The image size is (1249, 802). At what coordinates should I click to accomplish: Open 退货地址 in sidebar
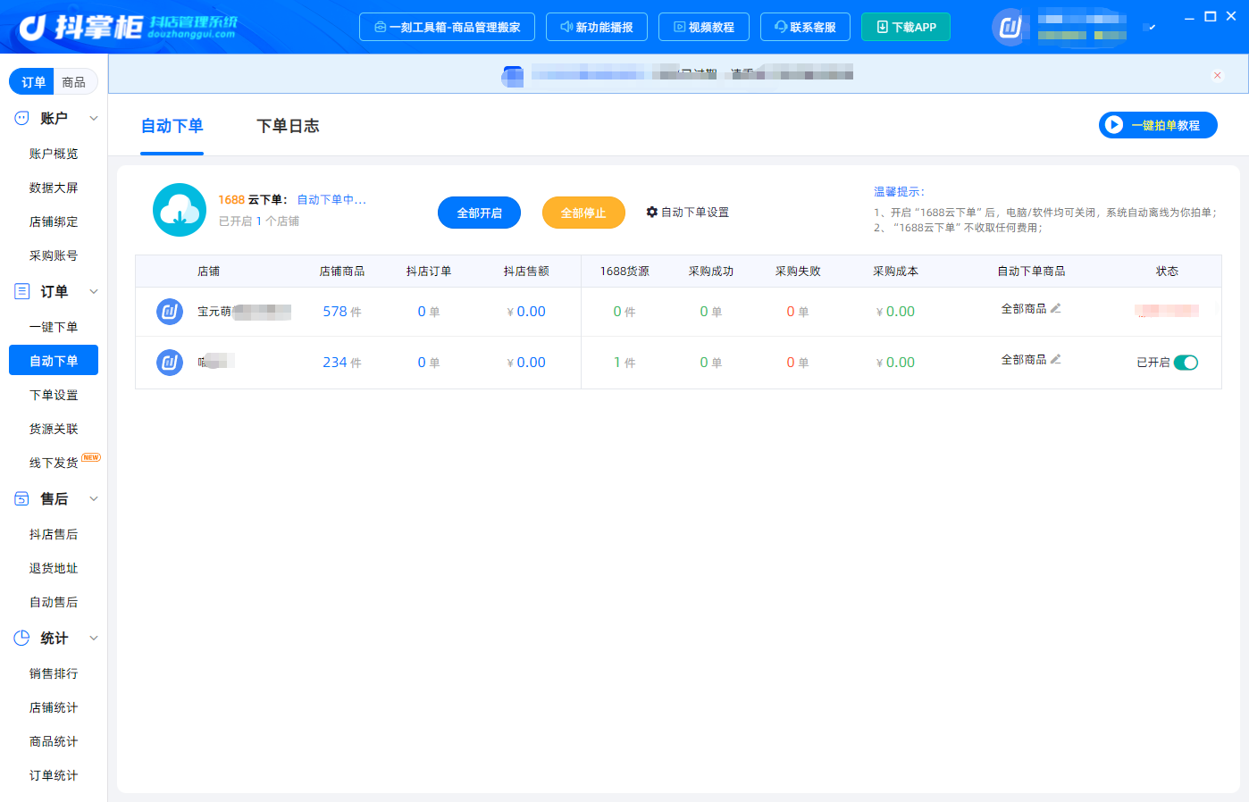tap(54, 568)
